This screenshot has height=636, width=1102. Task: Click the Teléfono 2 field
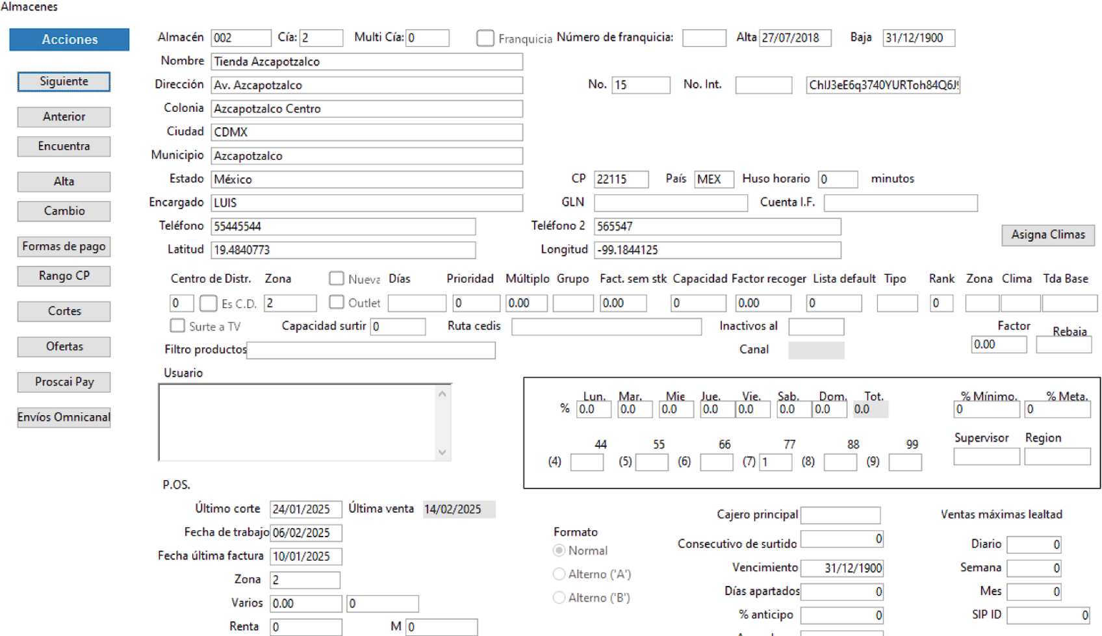[x=717, y=227]
